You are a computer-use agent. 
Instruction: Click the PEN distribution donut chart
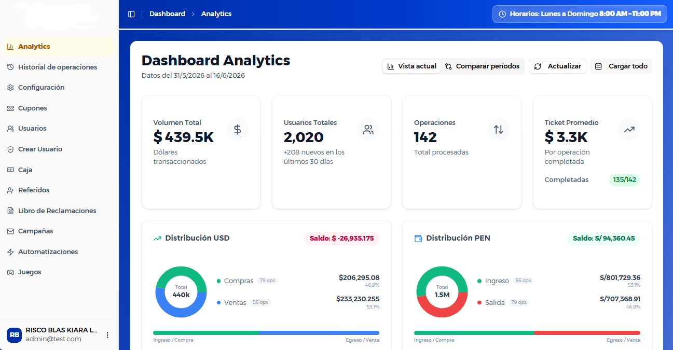point(442,292)
